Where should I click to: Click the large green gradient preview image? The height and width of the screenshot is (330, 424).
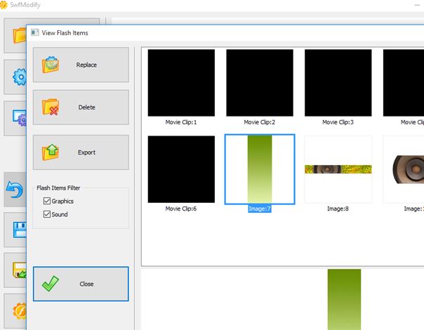click(x=344, y=299)
